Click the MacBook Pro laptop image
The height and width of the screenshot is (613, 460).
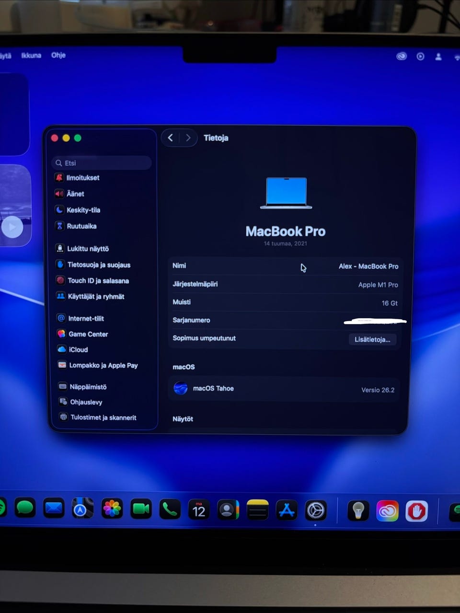point(286,193)
